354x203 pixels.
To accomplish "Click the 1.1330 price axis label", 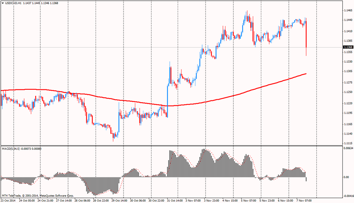I will [x=348, y=61].
